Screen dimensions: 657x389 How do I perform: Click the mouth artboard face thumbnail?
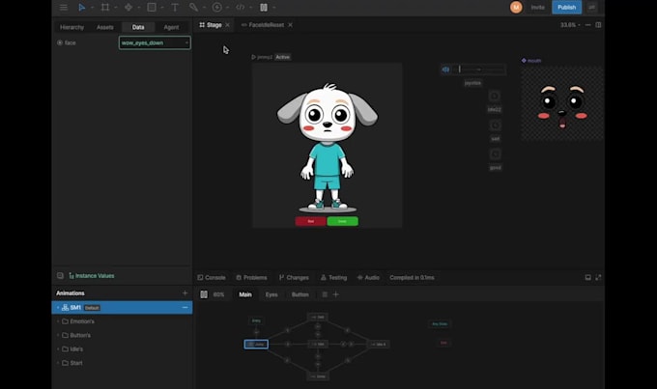click(562, 103)
